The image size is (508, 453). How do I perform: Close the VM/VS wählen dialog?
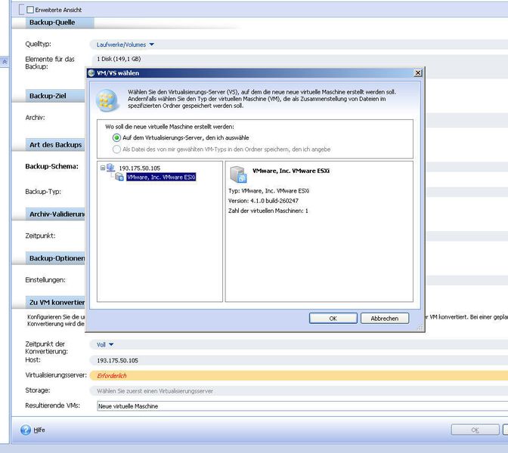tap(418, 73)
